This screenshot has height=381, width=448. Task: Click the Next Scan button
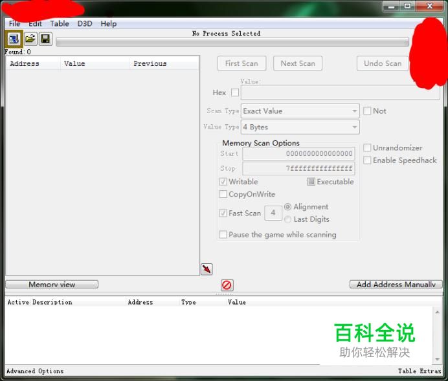[x=298, y=63]
